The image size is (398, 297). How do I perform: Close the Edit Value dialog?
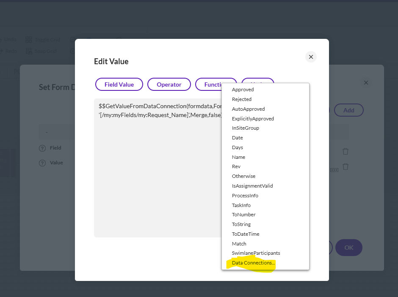pyautogui.click(x=311, y=57)
